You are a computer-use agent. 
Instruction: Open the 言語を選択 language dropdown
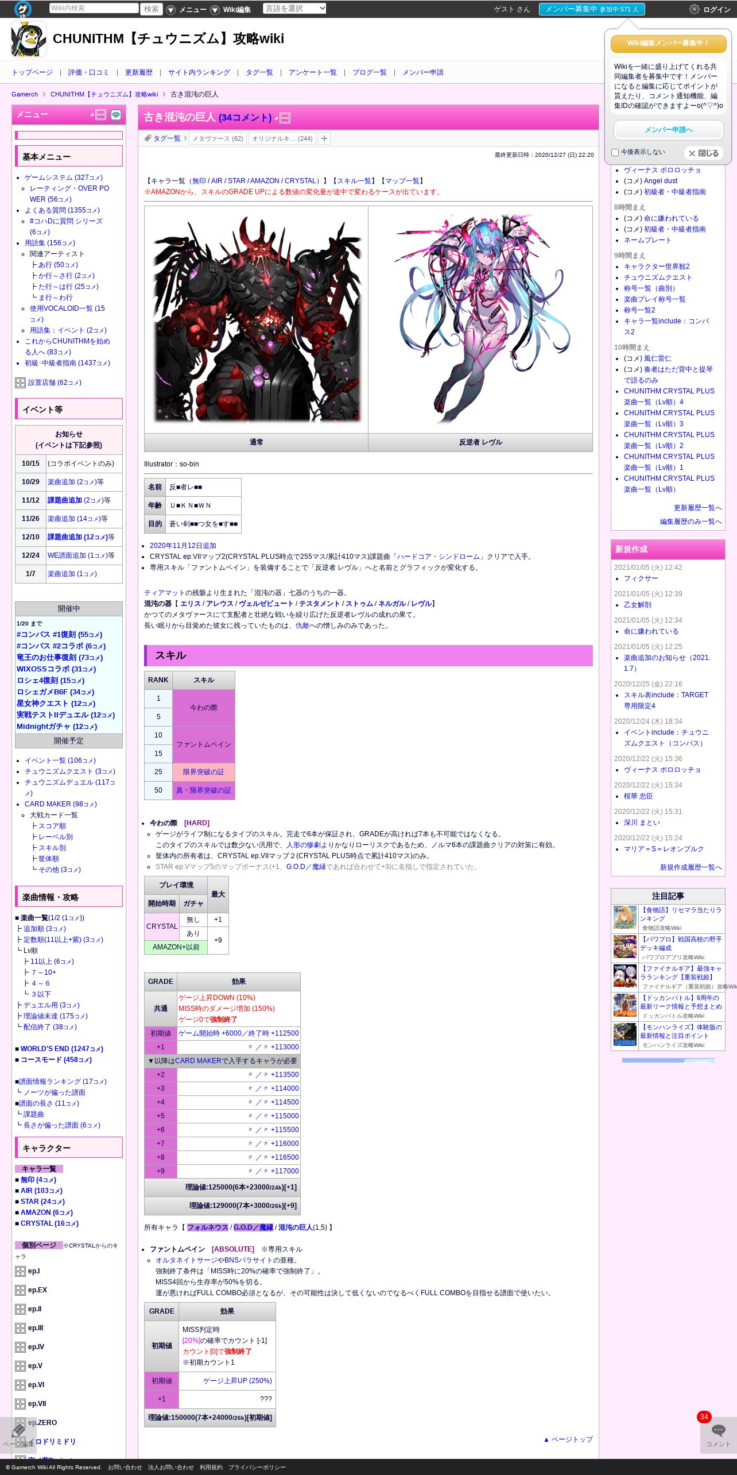click(x=295, y=8)
